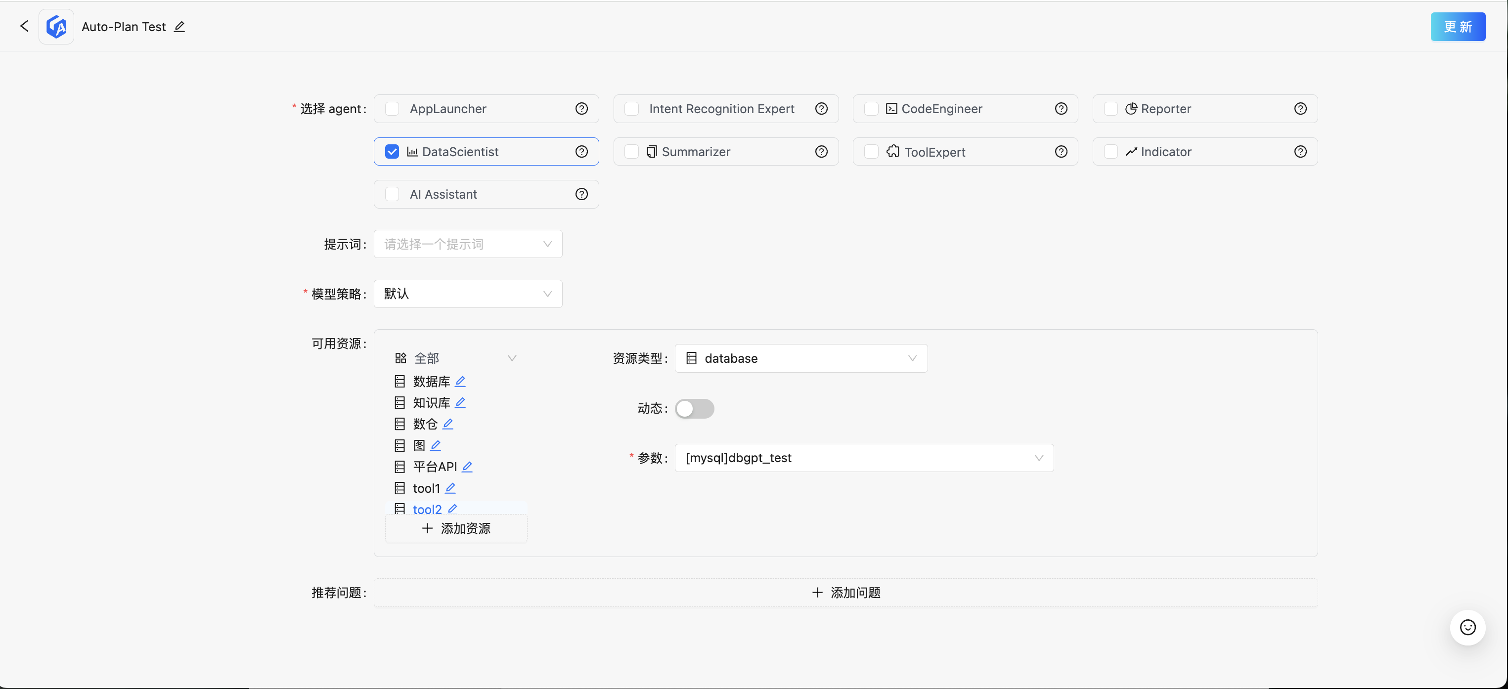
Task: Click the edit pencil beside Auto-Plan Test
Action: pyautogui.click(x=179, y=26)
